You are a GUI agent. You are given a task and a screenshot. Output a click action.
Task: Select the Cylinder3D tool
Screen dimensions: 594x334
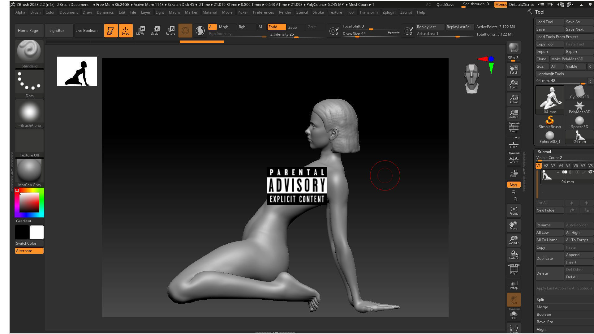point(579,92)
